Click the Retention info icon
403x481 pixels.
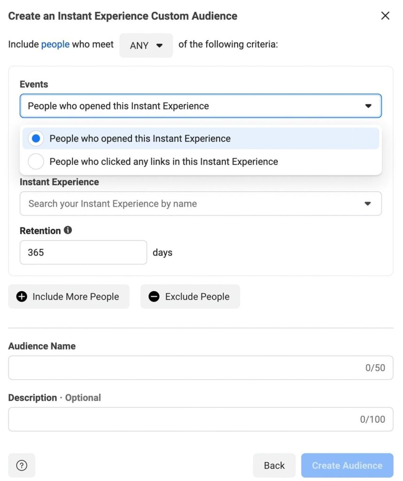[68, 230]
